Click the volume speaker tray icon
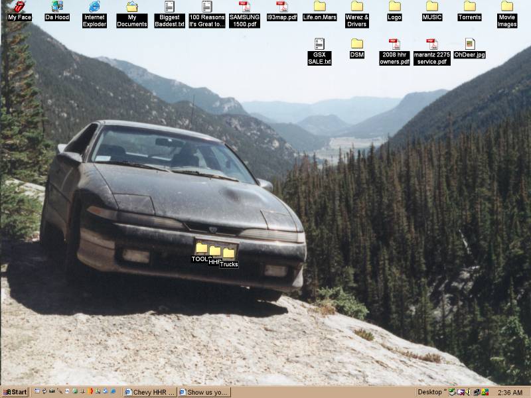 [x=468, y=392]
